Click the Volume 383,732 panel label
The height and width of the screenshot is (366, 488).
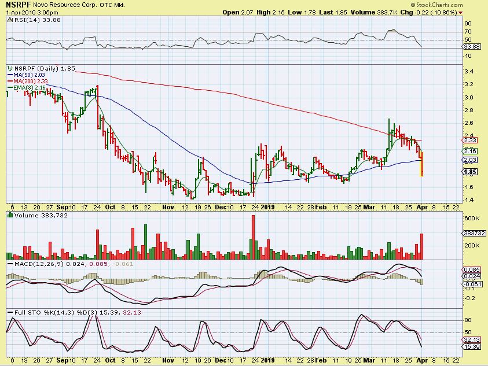click(41, 215)
